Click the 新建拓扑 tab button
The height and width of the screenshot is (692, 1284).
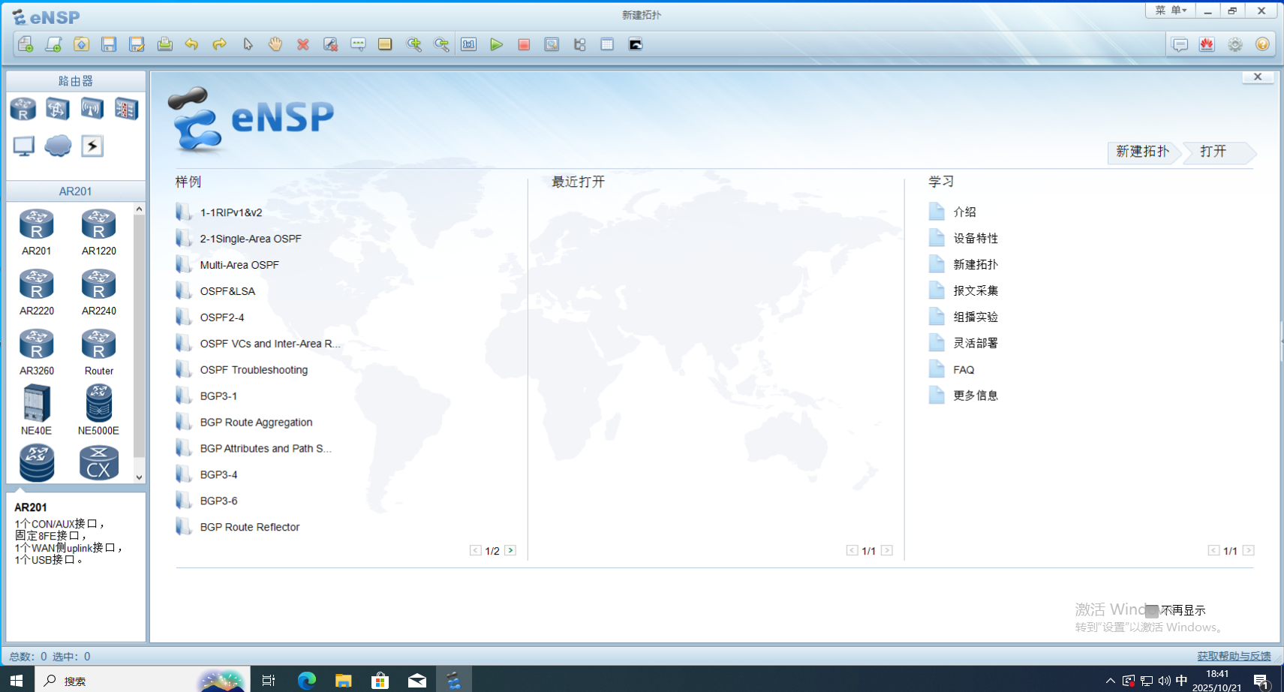tap(1142, 152)
